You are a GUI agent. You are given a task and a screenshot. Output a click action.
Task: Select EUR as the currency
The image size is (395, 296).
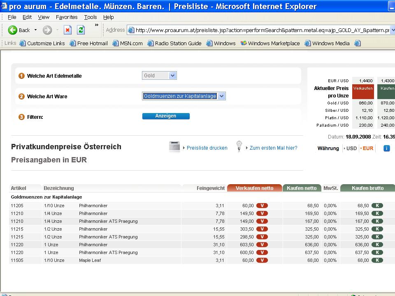pyautogui.click(x=367, y=148)
